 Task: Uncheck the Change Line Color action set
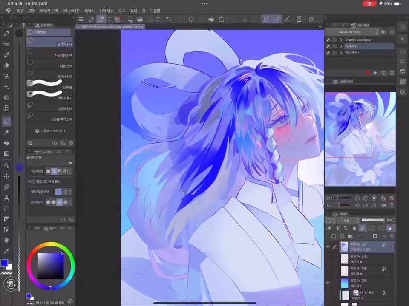point(328,40)
